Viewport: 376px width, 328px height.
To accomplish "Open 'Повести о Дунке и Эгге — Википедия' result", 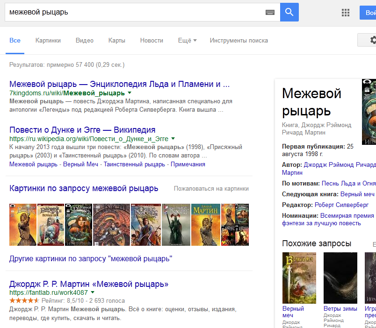I will [82, 130].
